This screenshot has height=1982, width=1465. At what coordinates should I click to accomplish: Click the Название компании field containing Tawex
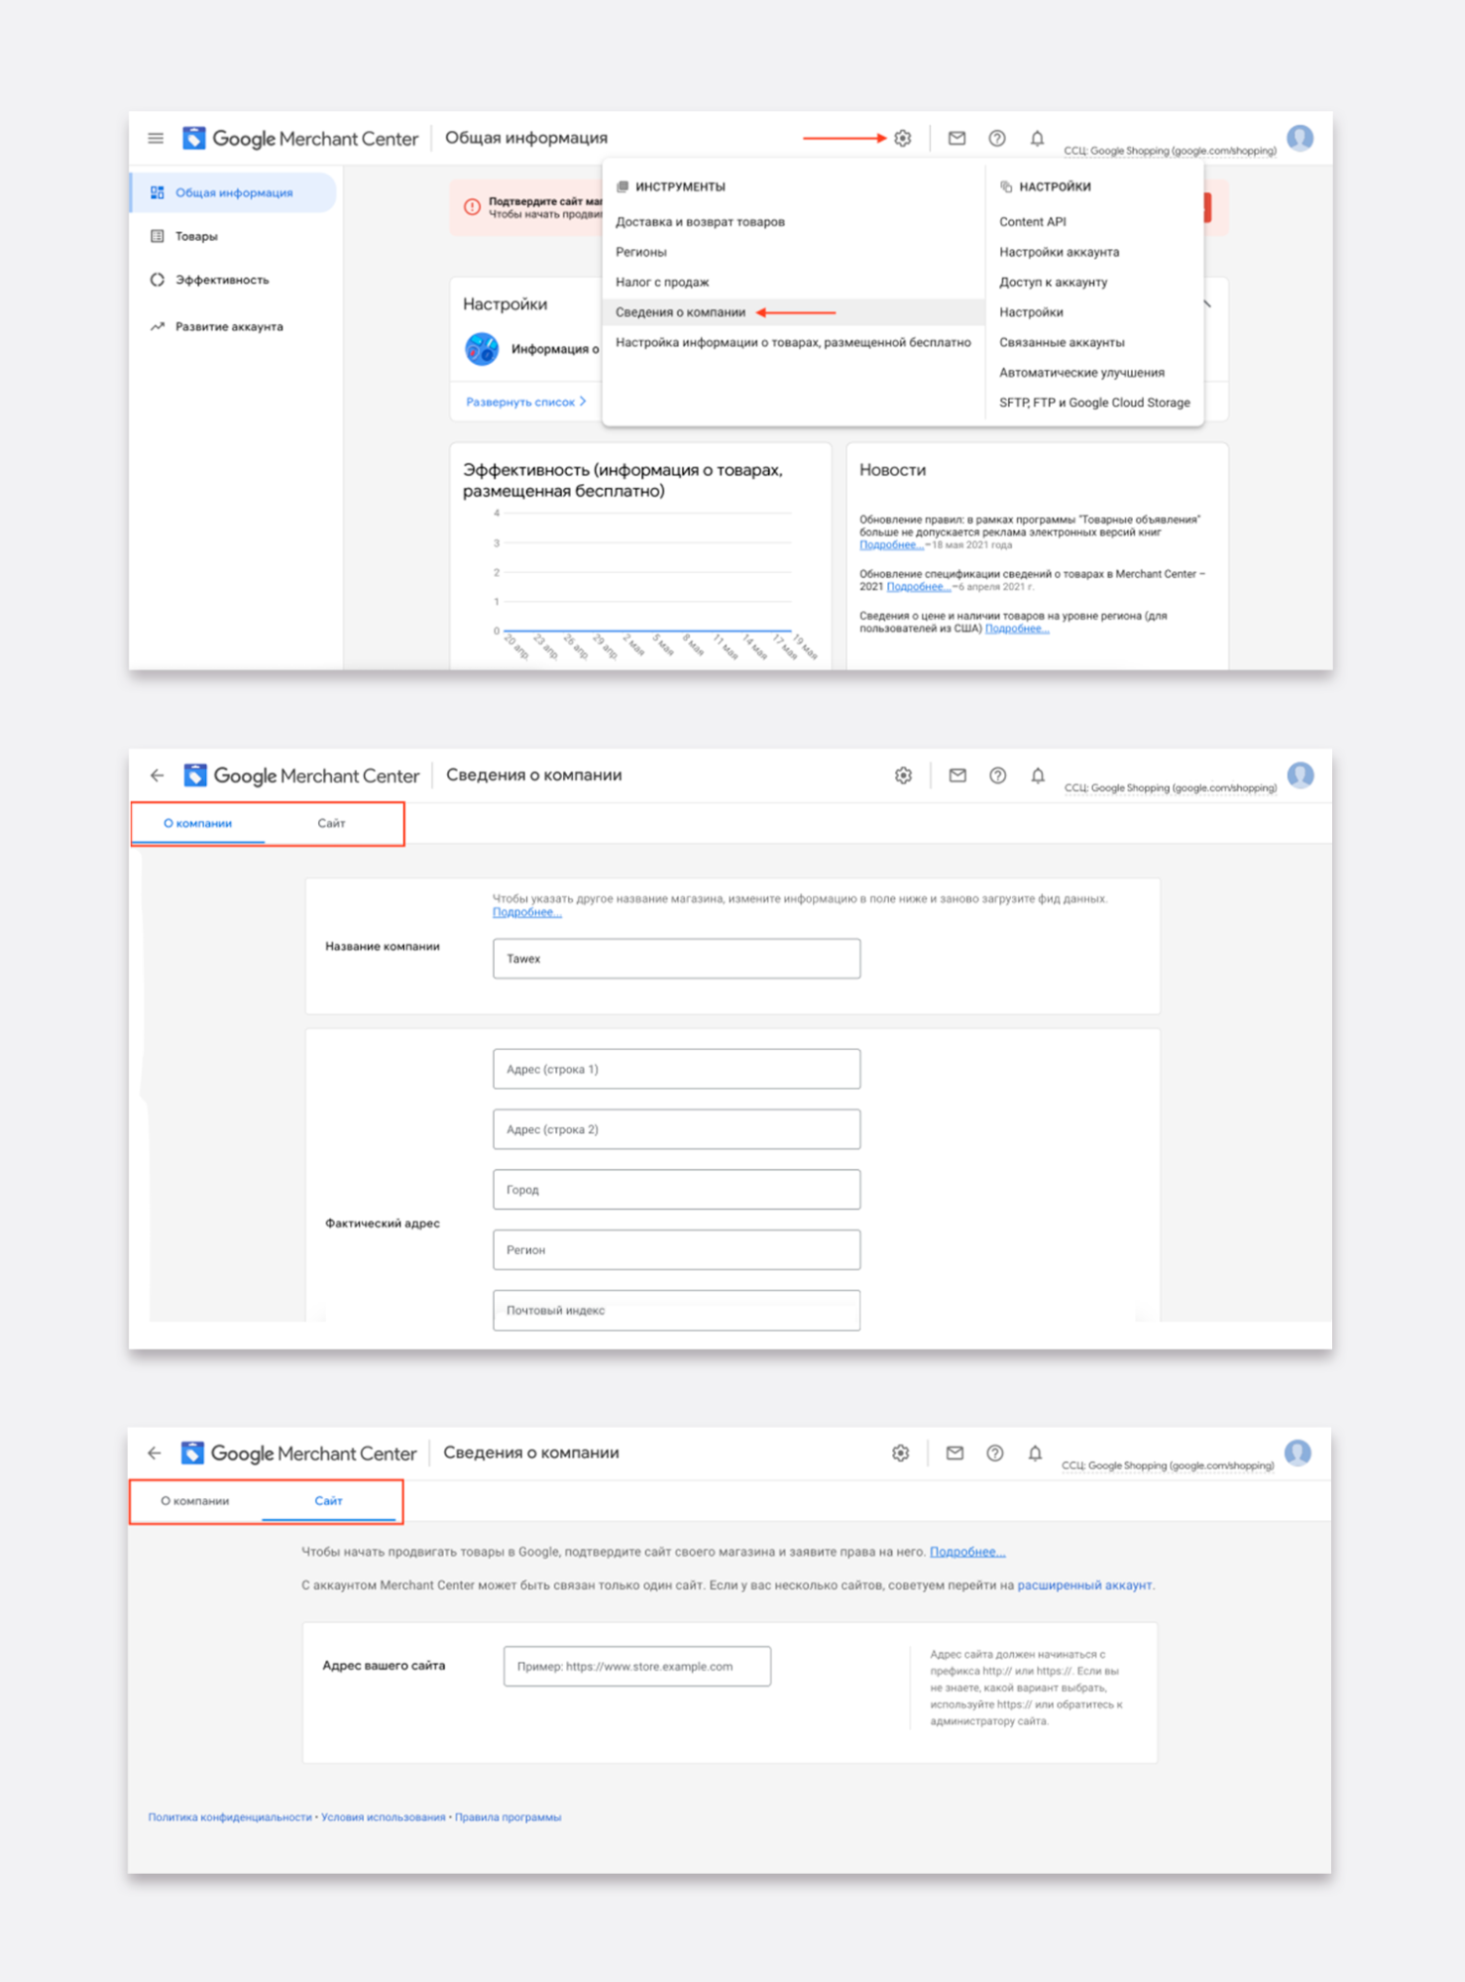coord(676,959)
